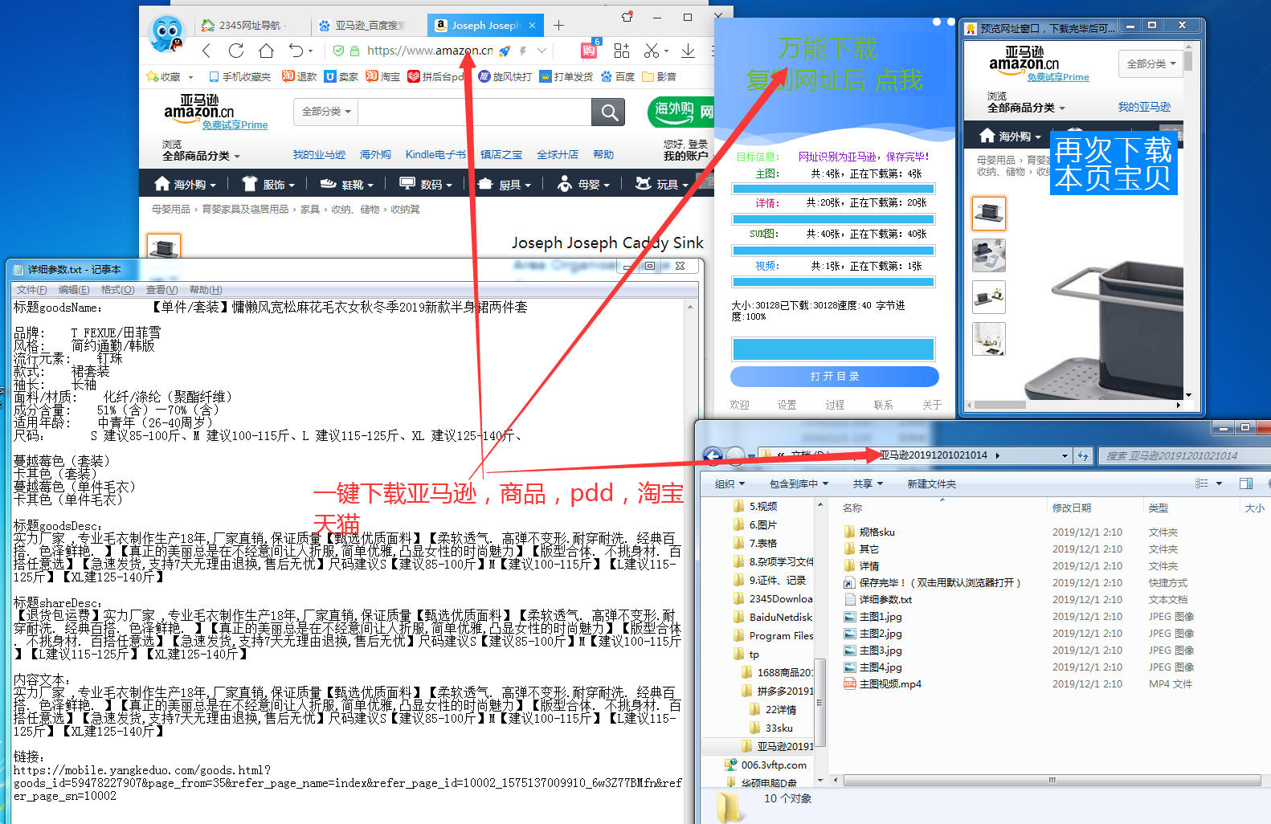Screen dimensions: 1271x824
Task: Toggle the Explorer preview pane icon
Action: (x=1246, y=483)
